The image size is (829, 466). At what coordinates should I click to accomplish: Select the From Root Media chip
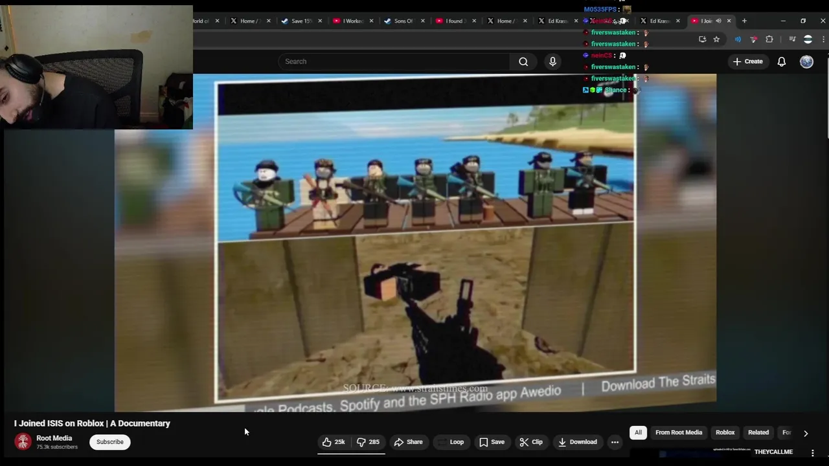[679, 432]
